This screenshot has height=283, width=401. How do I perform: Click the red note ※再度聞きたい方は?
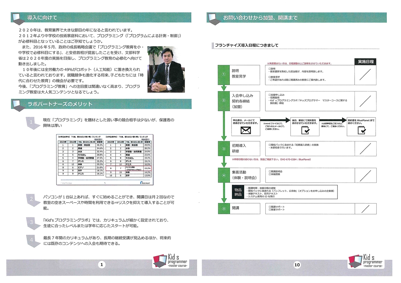pos(299,63)
